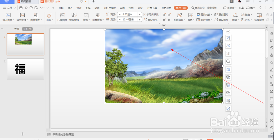Image resolution: width=274 pixels, height=140 pixels.
Task: Open the 文件 file menu
Action: pyautogui.click(x=9, y=8)
